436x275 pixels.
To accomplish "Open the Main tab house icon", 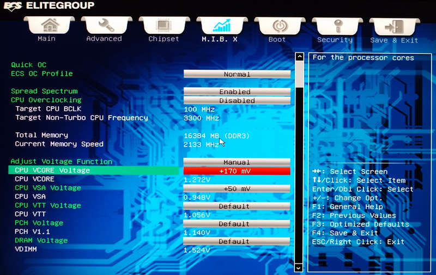I will click(x=50, y=25).
